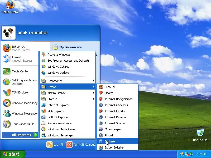The width and height of the screenshot is (211, 158).
Task: Click the Turn Off Computer button
Action: click(x=81, y=145)
